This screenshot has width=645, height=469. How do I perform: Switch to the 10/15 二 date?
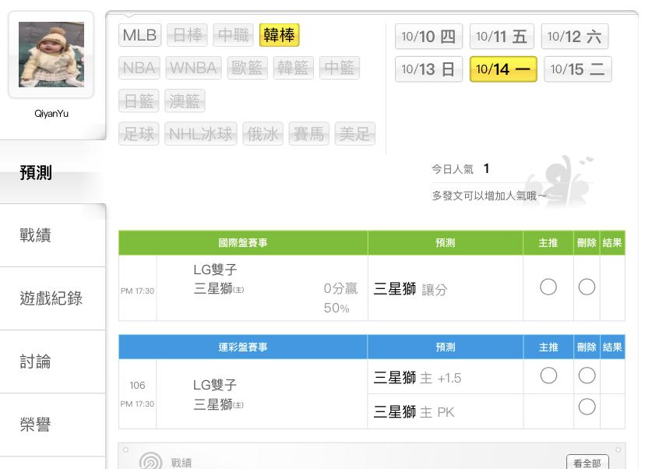[x=577, y=69]
